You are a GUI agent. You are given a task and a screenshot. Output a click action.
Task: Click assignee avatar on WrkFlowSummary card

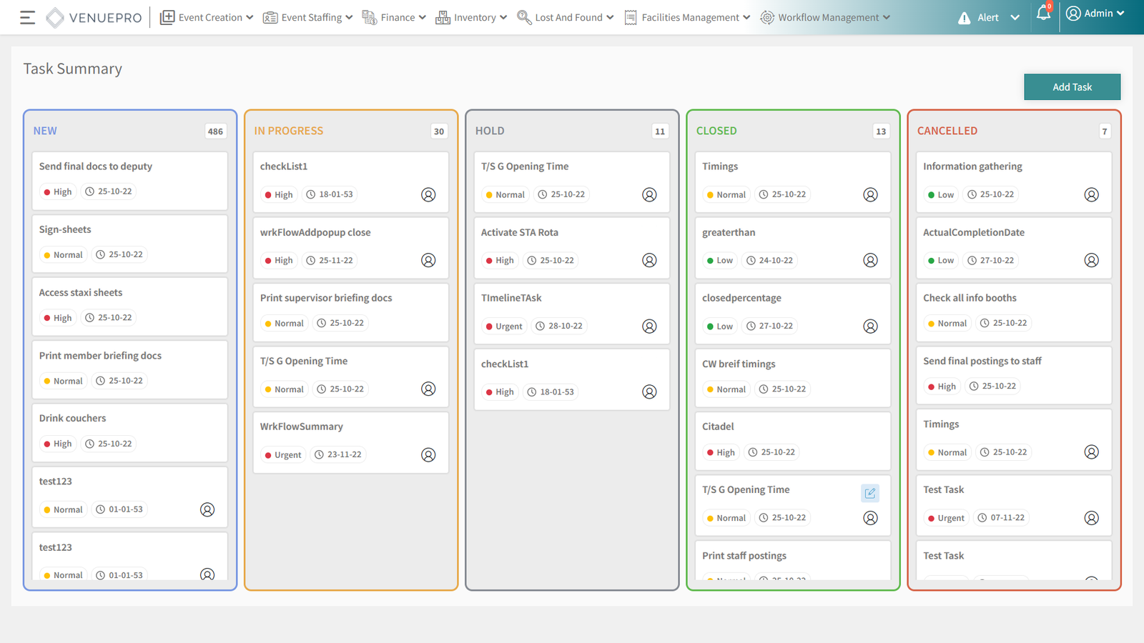pyautogui.click(x=428, y=455)
